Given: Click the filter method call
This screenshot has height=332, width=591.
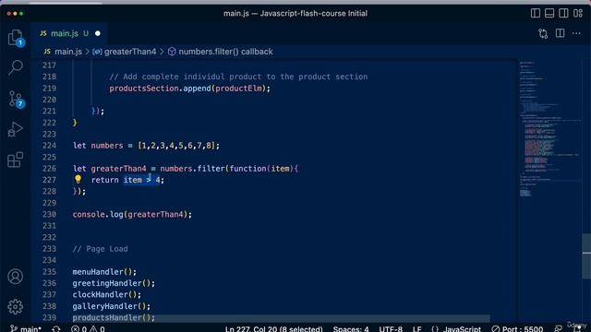Looking at the screenshot, I should tap(211, 168).
